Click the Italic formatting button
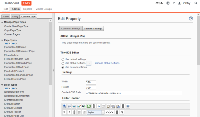Screen dimensions: 200x117 click(x=69, y=113)
